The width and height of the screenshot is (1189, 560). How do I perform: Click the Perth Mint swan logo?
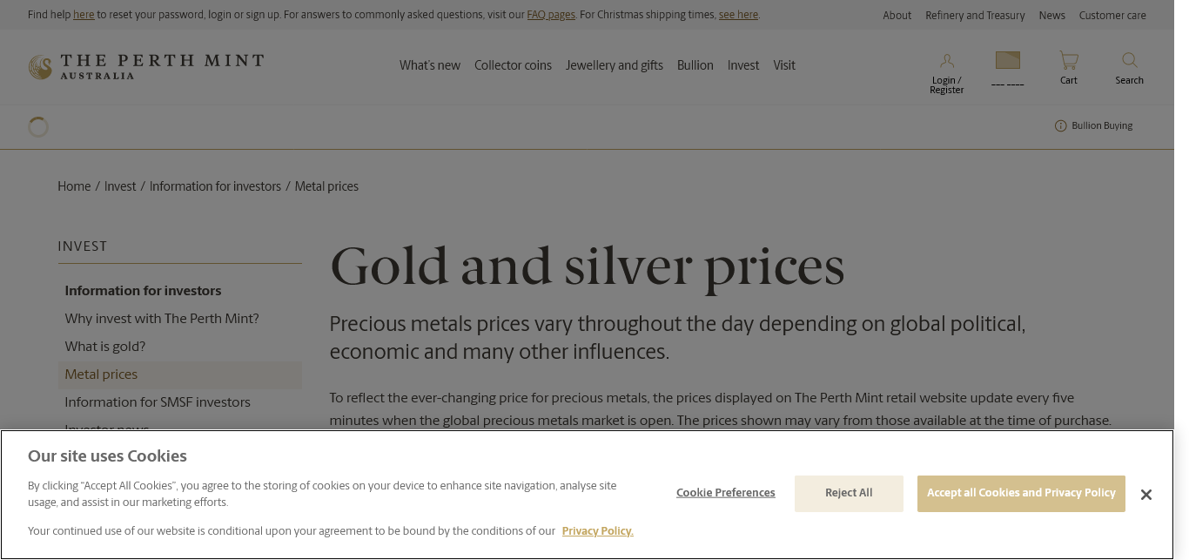click(x=40, y=67)
